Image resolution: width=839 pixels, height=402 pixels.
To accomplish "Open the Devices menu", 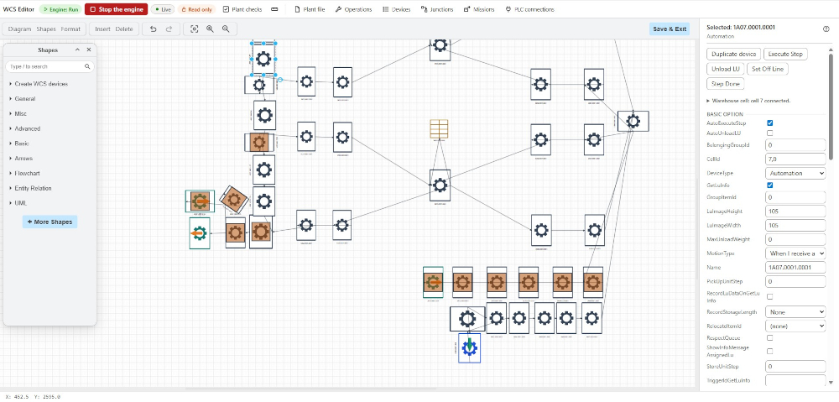I will pos(397,9).
